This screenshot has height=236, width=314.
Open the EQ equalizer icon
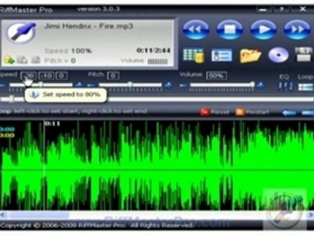point(285,87)
